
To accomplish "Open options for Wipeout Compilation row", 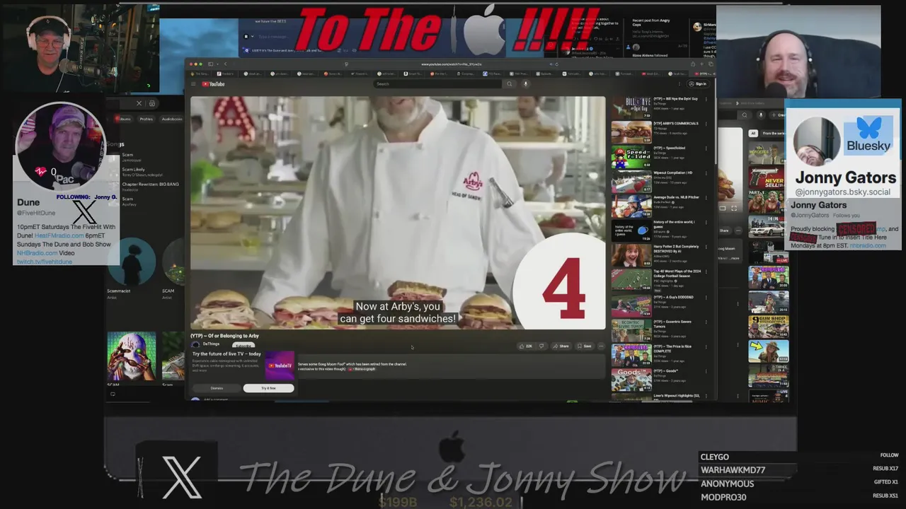I will tap(706, 173).
